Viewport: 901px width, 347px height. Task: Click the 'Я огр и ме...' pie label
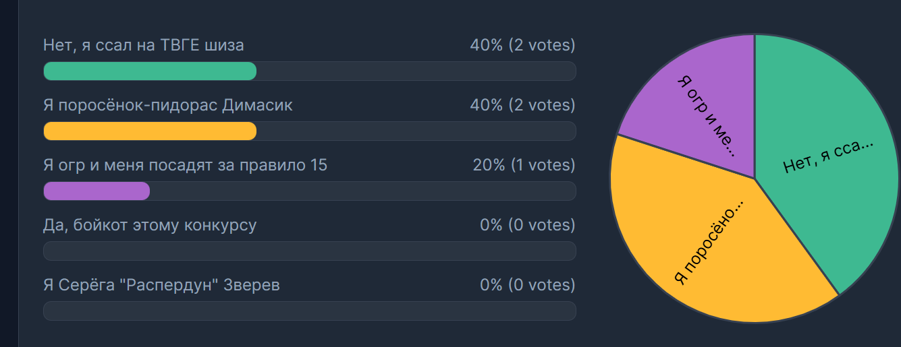tap(706, 114)
